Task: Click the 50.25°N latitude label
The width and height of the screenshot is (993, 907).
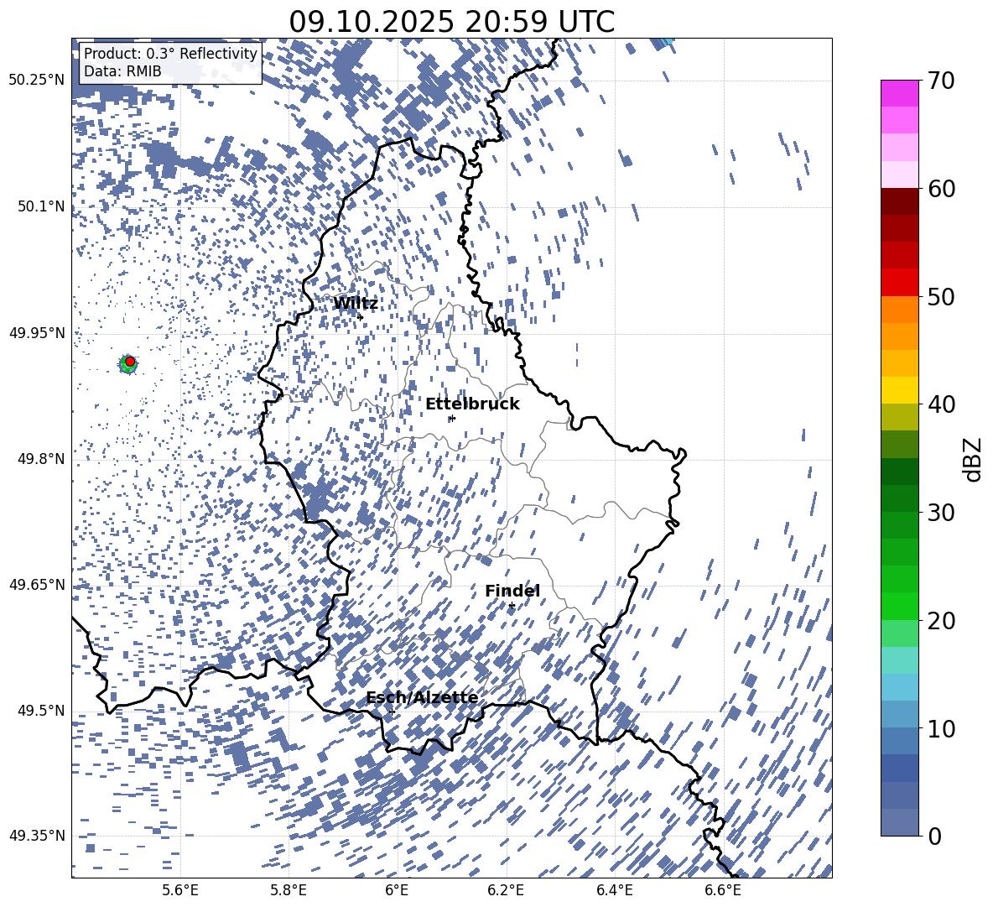Action: [x=37, y=81]
